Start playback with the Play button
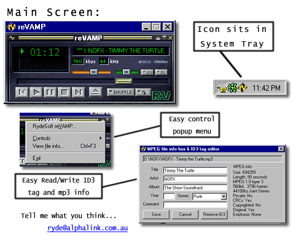Screen dimensions: 307x245 (36, 92)
